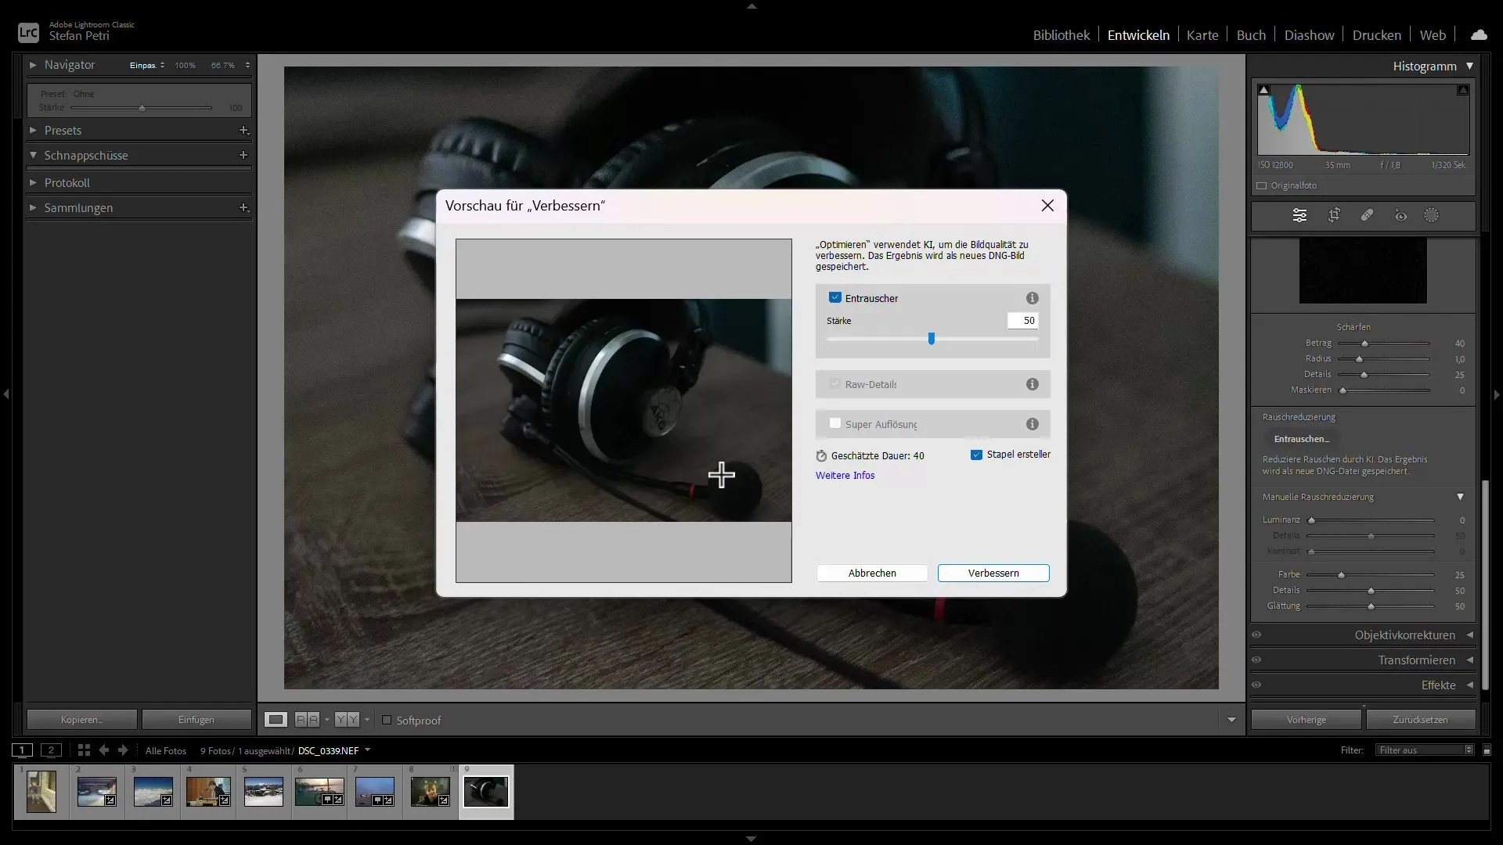
Task: Switch to the Drucken module
Action: click(x=1376, y=35)
